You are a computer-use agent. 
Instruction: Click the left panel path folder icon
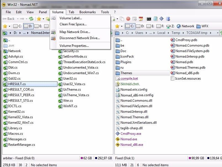[x=5, y=33]
